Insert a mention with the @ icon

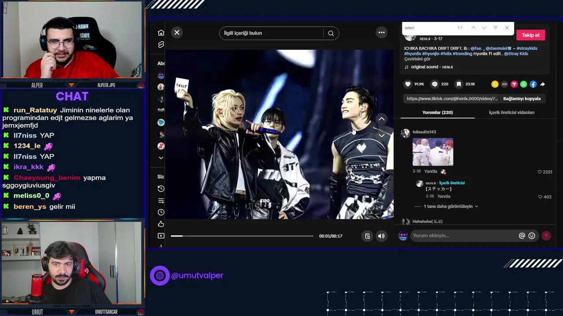522,236
